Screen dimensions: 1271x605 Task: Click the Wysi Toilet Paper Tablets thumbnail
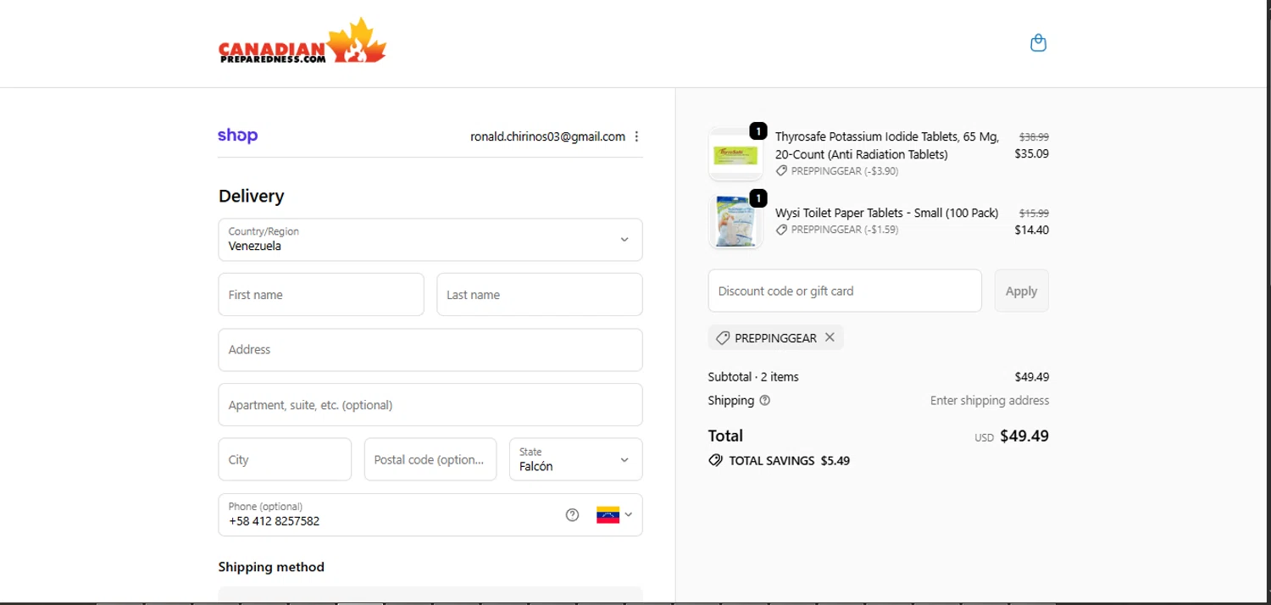click(735, 222)
